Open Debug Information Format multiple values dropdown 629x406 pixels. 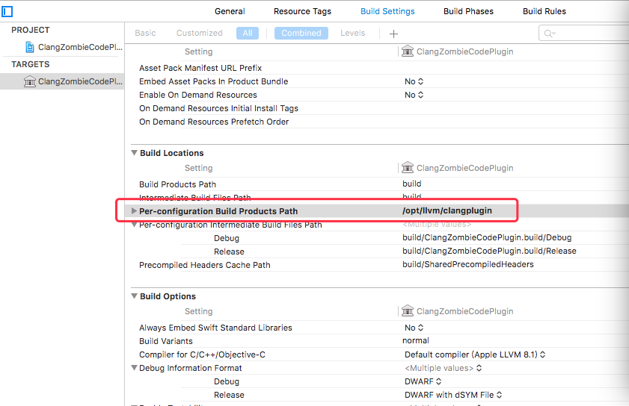pos(444,368)
